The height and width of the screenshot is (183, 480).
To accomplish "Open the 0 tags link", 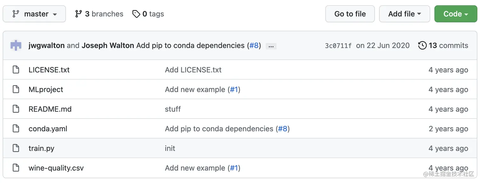I will click(x=148, y=14).
